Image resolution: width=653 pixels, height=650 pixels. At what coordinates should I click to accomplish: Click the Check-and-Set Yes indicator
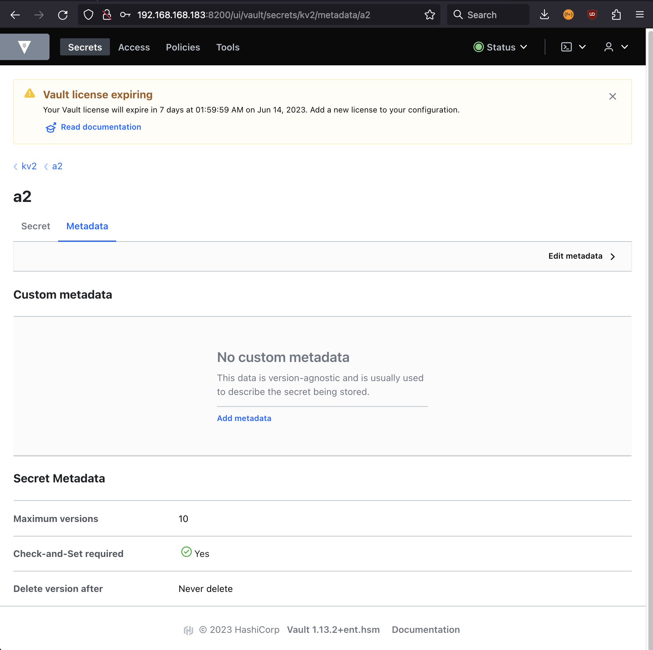click(195, 554)
